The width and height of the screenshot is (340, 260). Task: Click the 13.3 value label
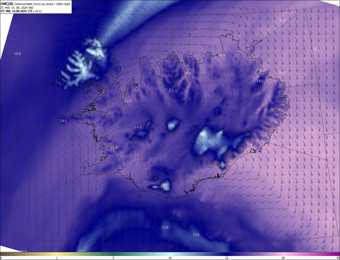tap(138, 127)
